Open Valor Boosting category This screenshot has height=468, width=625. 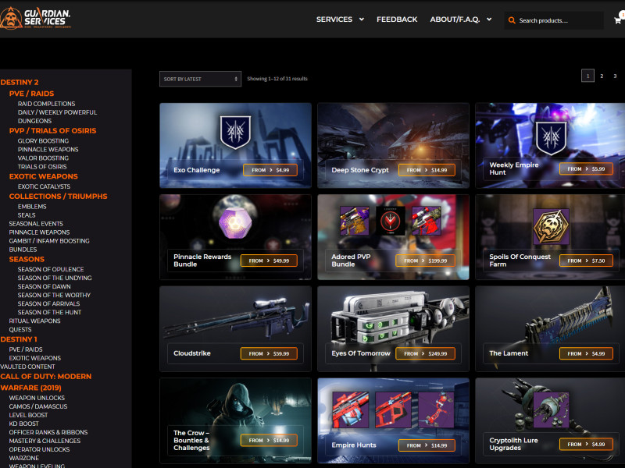[x=43, y=158]
